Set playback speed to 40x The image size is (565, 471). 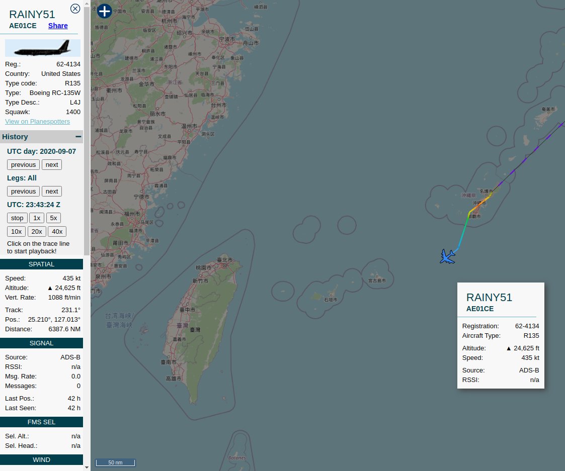(x=57, y=231)
